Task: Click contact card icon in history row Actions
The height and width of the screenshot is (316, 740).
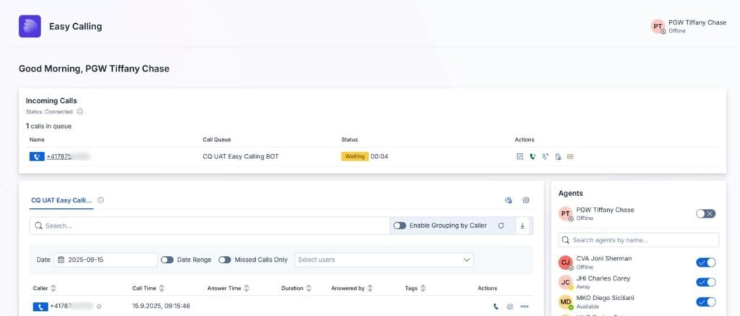Action: (x=509, y=307)
